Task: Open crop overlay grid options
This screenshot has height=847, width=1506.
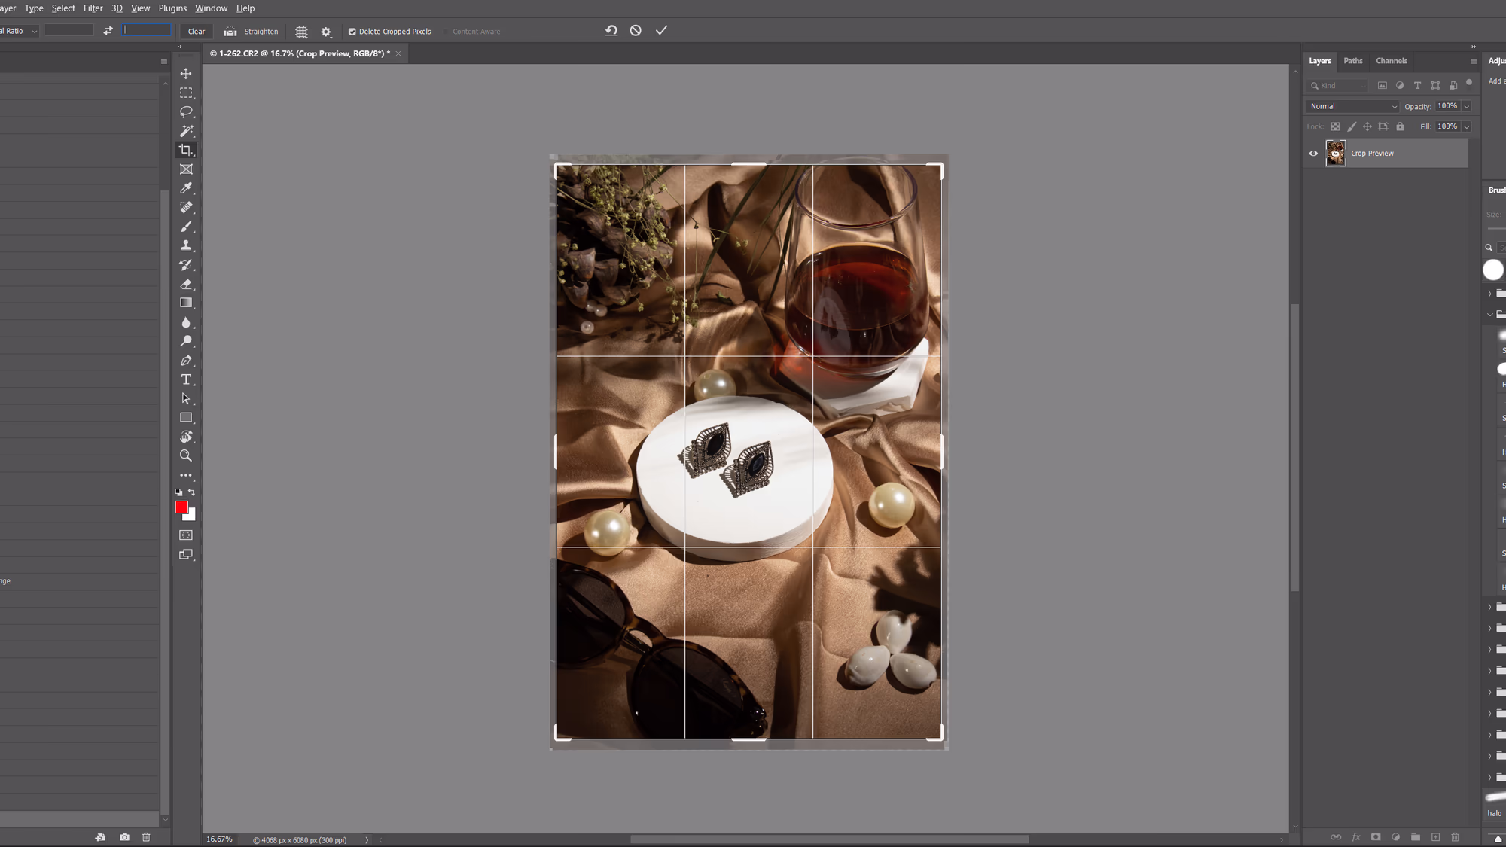Action: pyautogui.click(x=301, y=32)
